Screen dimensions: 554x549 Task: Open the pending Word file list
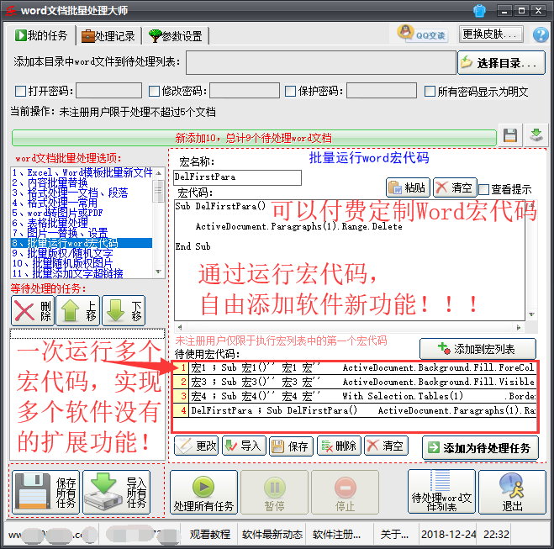[x=439, y=492]
